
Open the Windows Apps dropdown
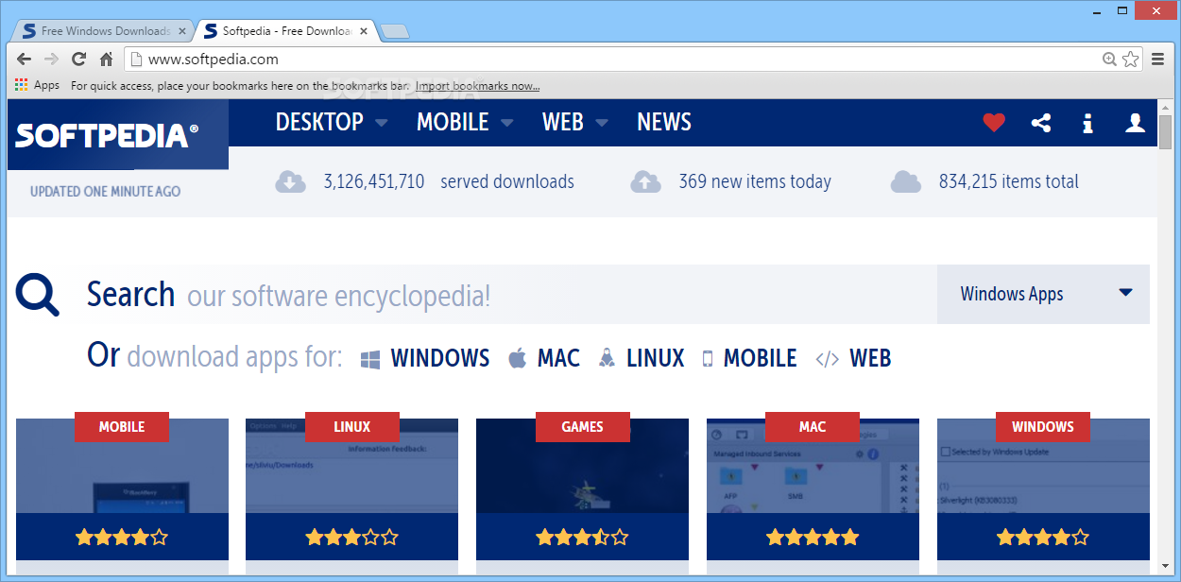[x=1043, y=294]
